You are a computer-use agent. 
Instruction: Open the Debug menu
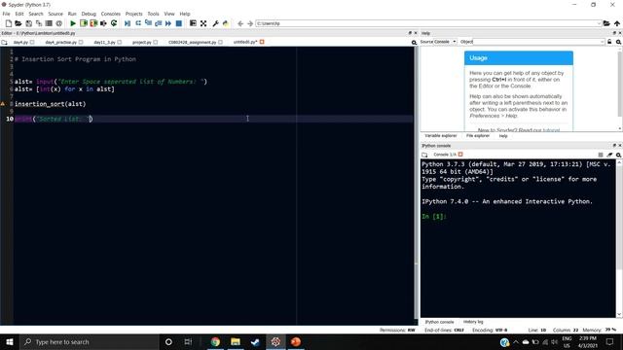point(89,14)
